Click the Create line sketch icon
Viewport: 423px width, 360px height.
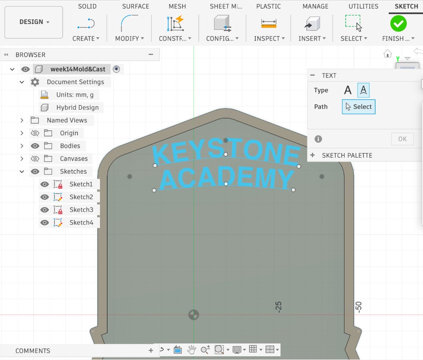point(86,24)
